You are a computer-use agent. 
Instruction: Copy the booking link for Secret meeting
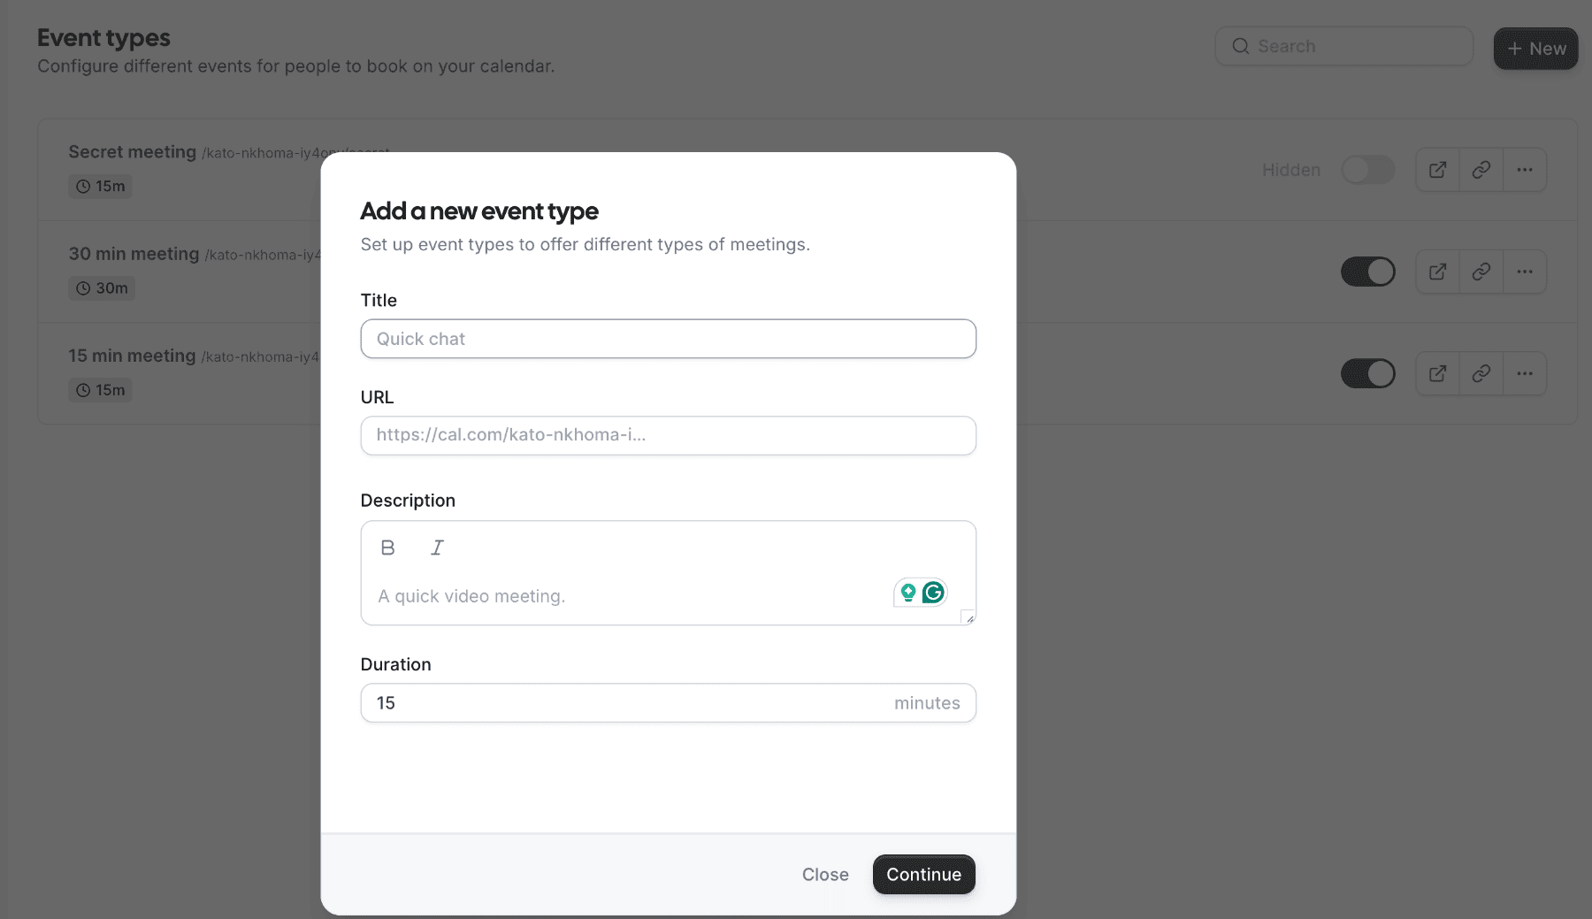tap(1481, 169)
